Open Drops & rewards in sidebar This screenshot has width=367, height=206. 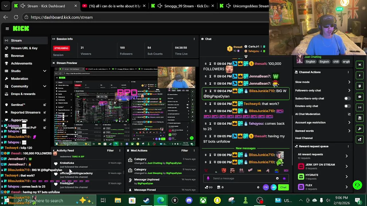point(25,94)
